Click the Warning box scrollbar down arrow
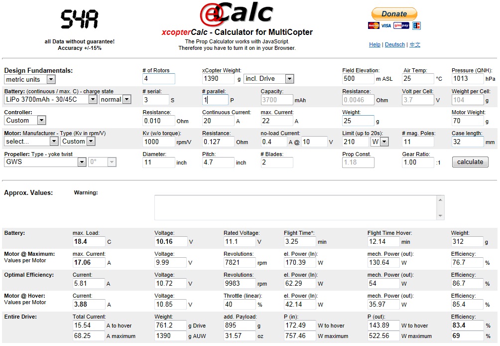500x346 pixels. click(x=440, y=215)
